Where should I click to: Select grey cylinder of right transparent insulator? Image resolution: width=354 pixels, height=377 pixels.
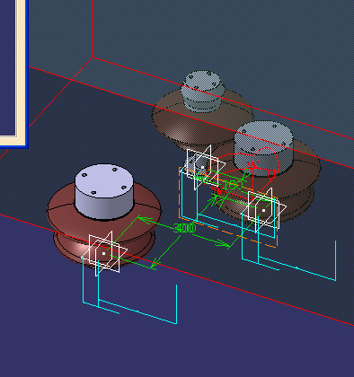[263, 146]
